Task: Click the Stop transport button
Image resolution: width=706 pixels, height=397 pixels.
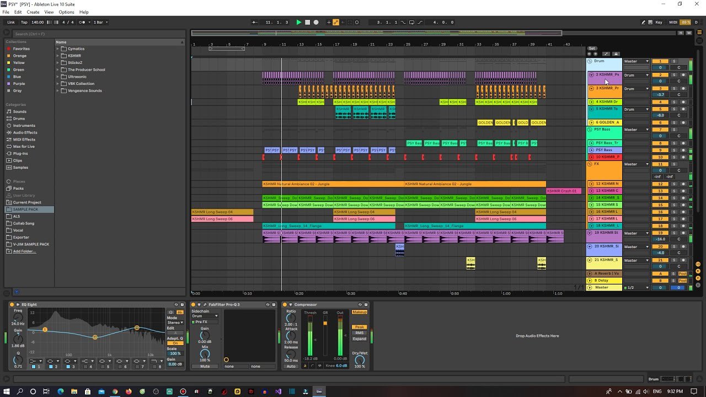Action: [308, 22]
